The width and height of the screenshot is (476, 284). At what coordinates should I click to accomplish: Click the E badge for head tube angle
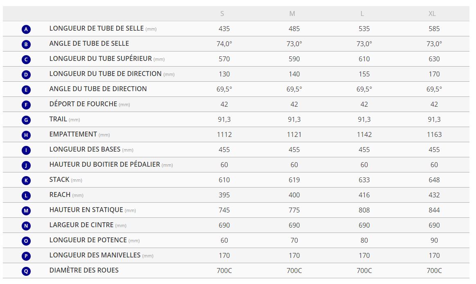(26, 90)
